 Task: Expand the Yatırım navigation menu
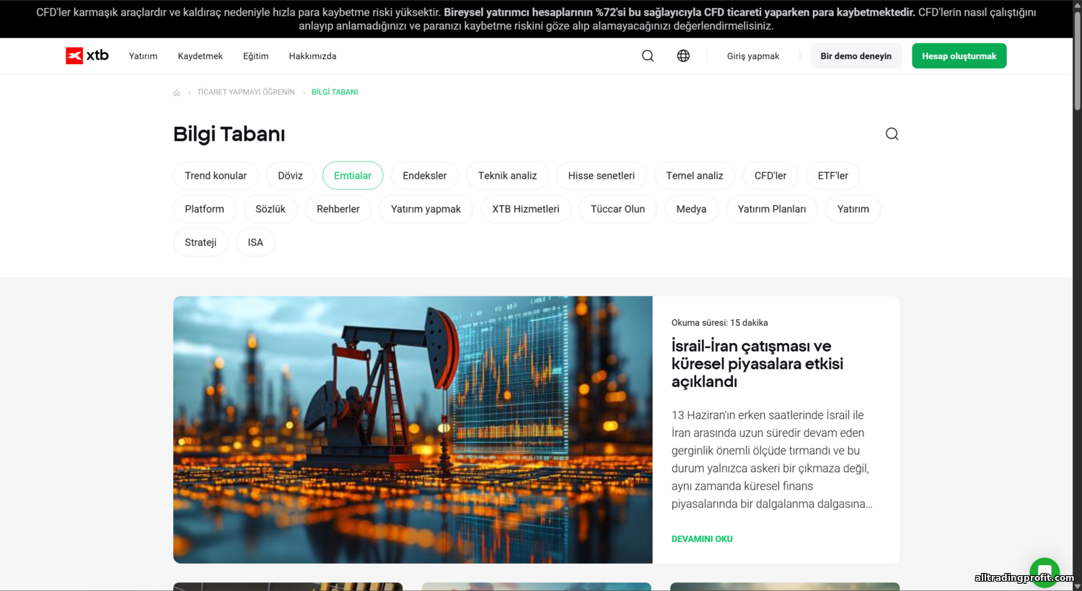tap(143, 56)
